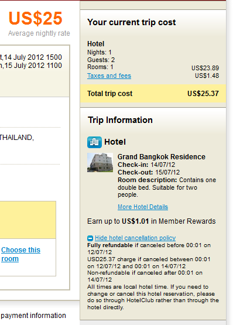
Task: Click the yellow highlighted room rate box
Action: (28, 220)
